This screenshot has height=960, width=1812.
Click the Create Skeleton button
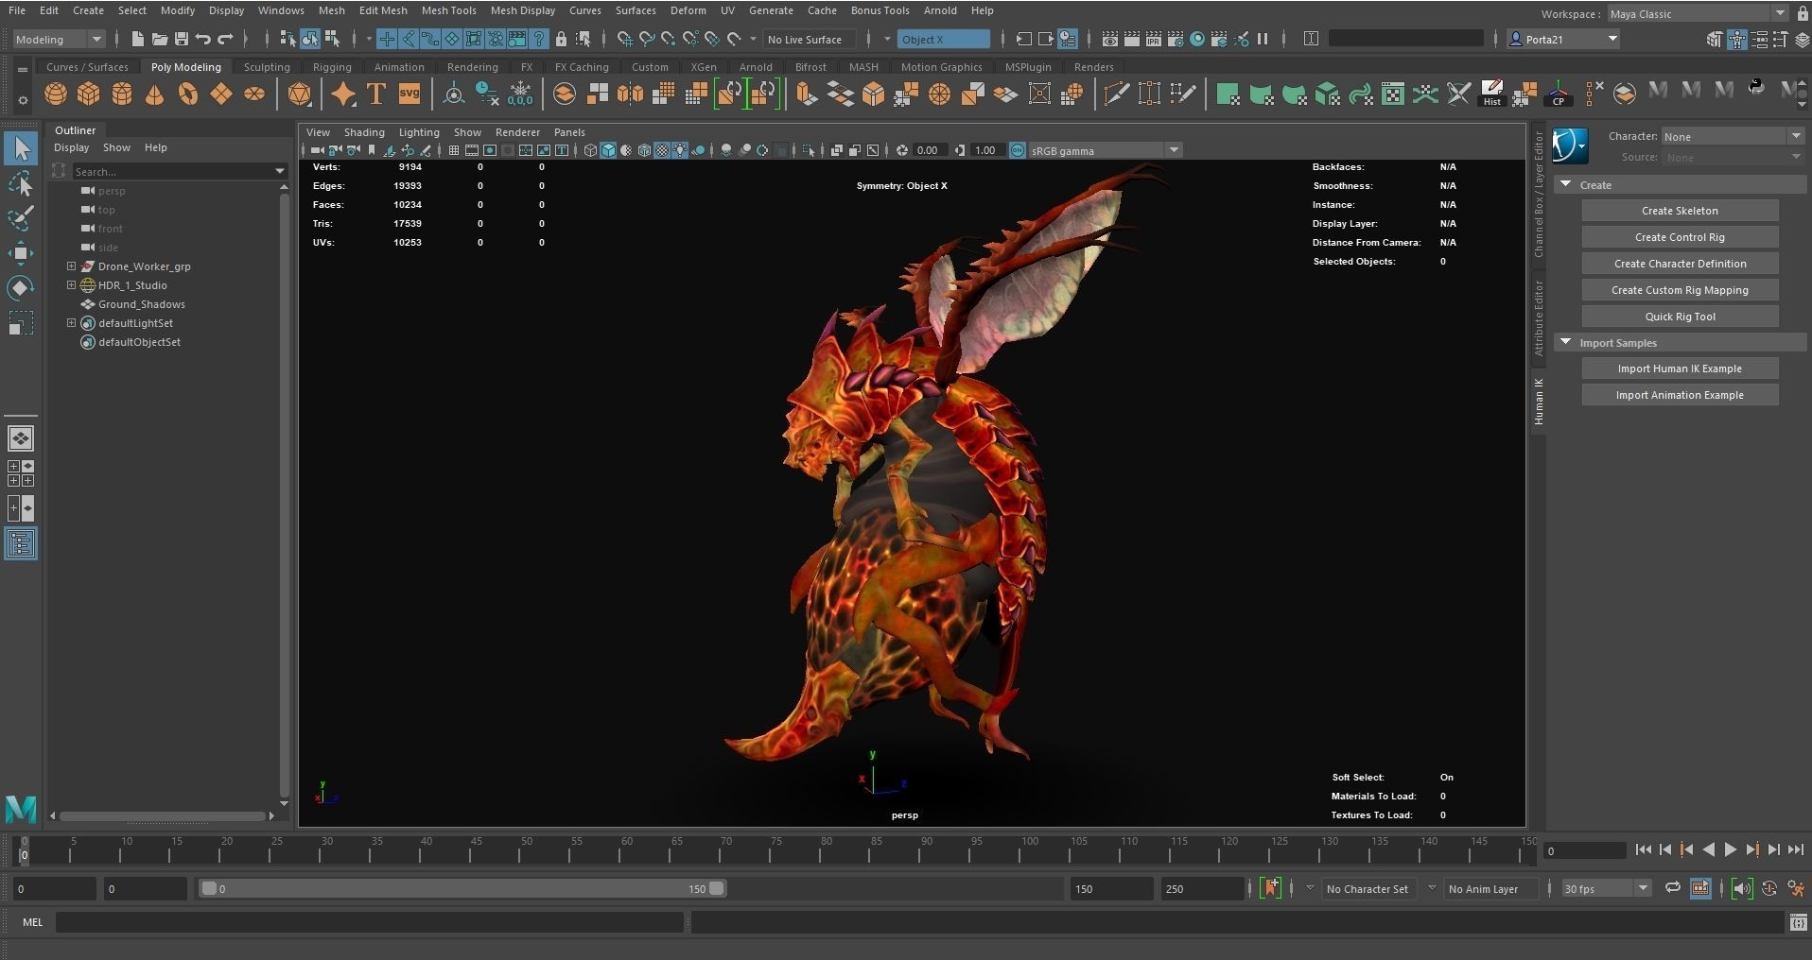coord(1680,210)
